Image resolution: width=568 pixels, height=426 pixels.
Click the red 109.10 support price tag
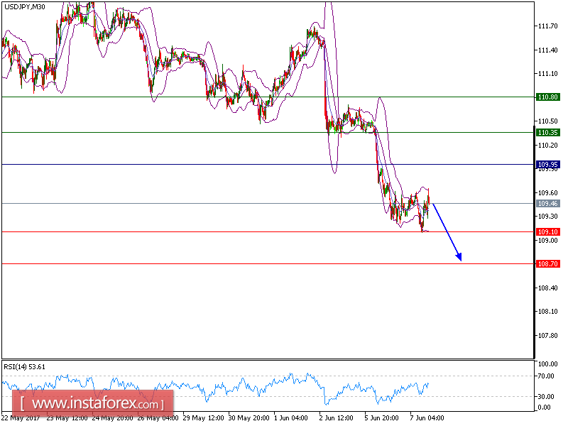[547, 231]
